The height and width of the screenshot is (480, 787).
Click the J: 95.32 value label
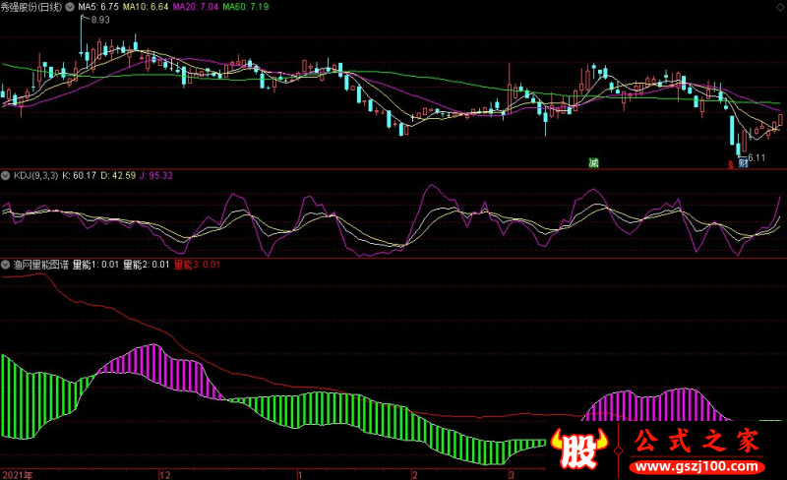156,176
